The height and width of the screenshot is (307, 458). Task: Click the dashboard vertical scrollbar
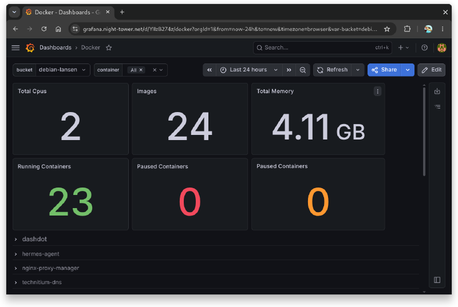(x=424, y=131)
